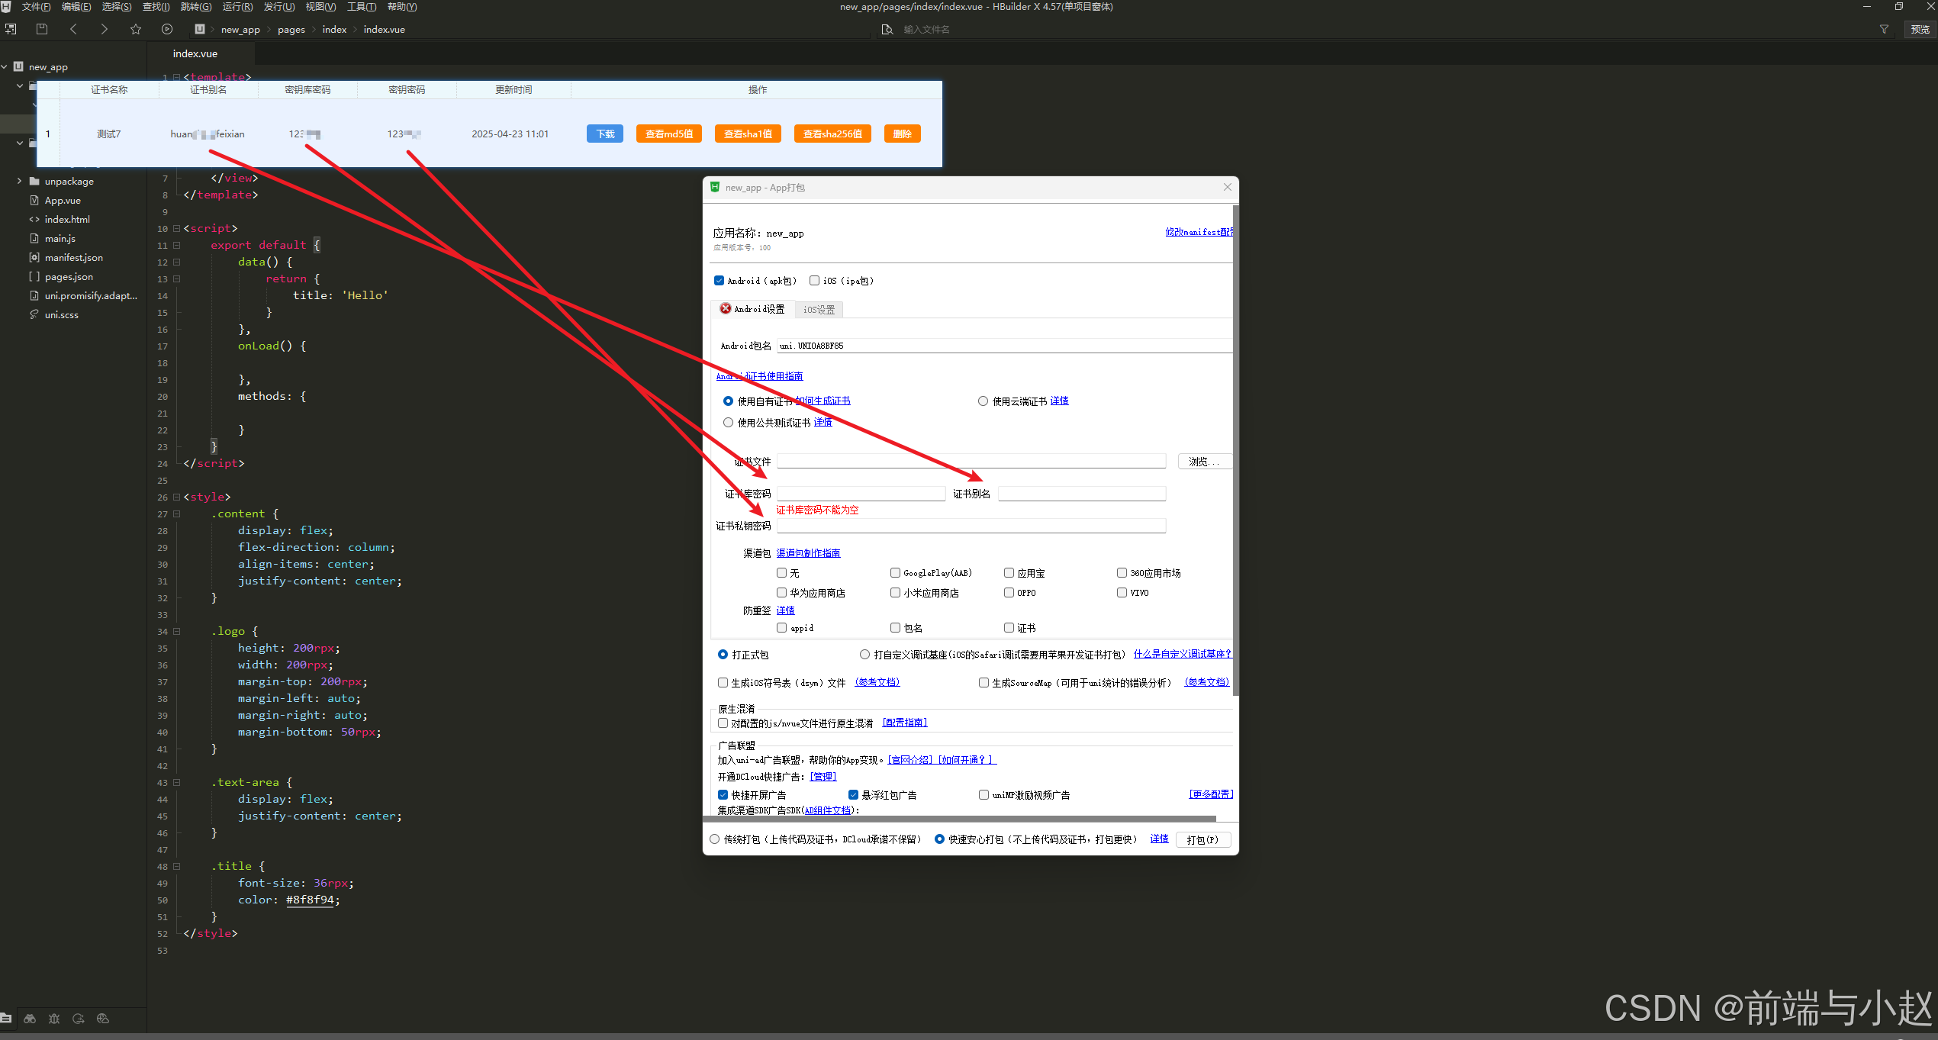Click the 证书别名 input field

click(1081, 494)
